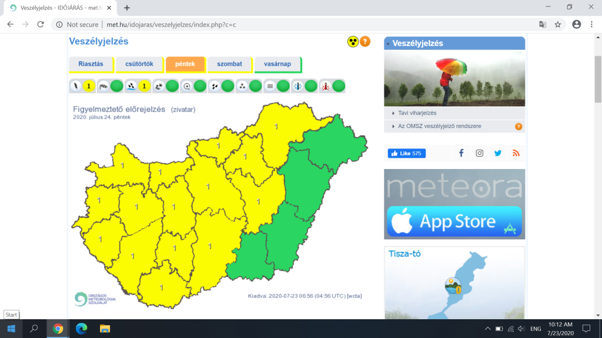Open the orange help question mark icon
Screen dimensions: 602x338
(365, 42)
